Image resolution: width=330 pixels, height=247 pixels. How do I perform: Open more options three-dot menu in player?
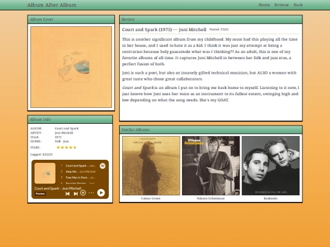(91, 193)
